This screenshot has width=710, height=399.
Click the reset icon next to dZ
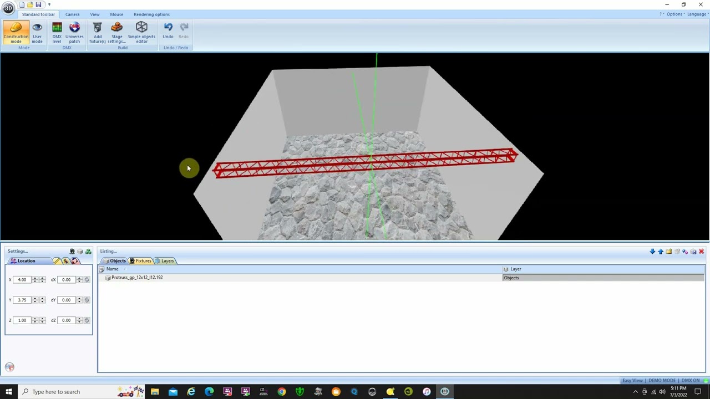click(x=87, y=320)
